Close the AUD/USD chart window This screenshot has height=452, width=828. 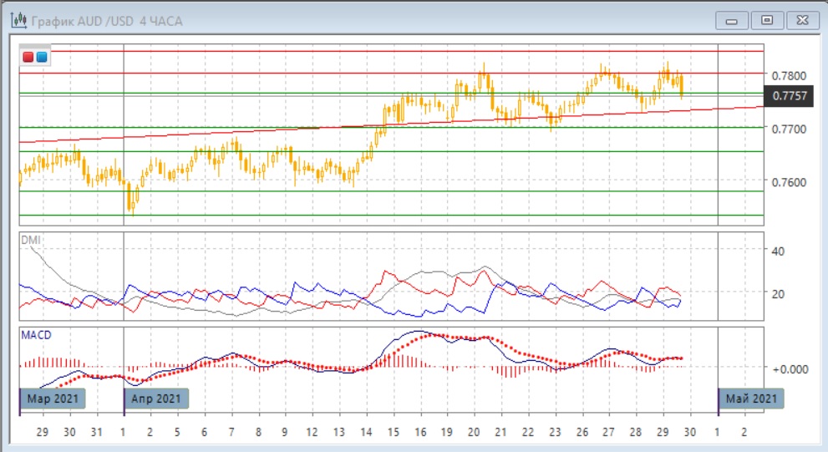800,19
